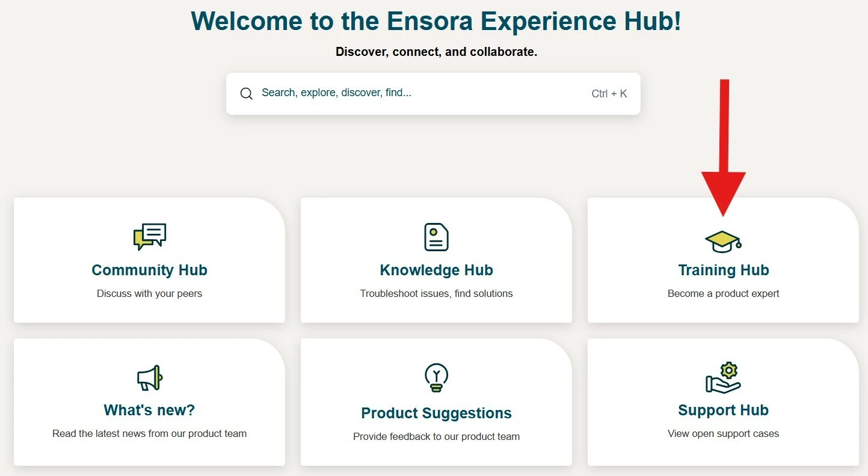Click the Support Hub hand-and-gear icon
The height and width of the screenshot is (476, 868).
(x=723, y=378)
